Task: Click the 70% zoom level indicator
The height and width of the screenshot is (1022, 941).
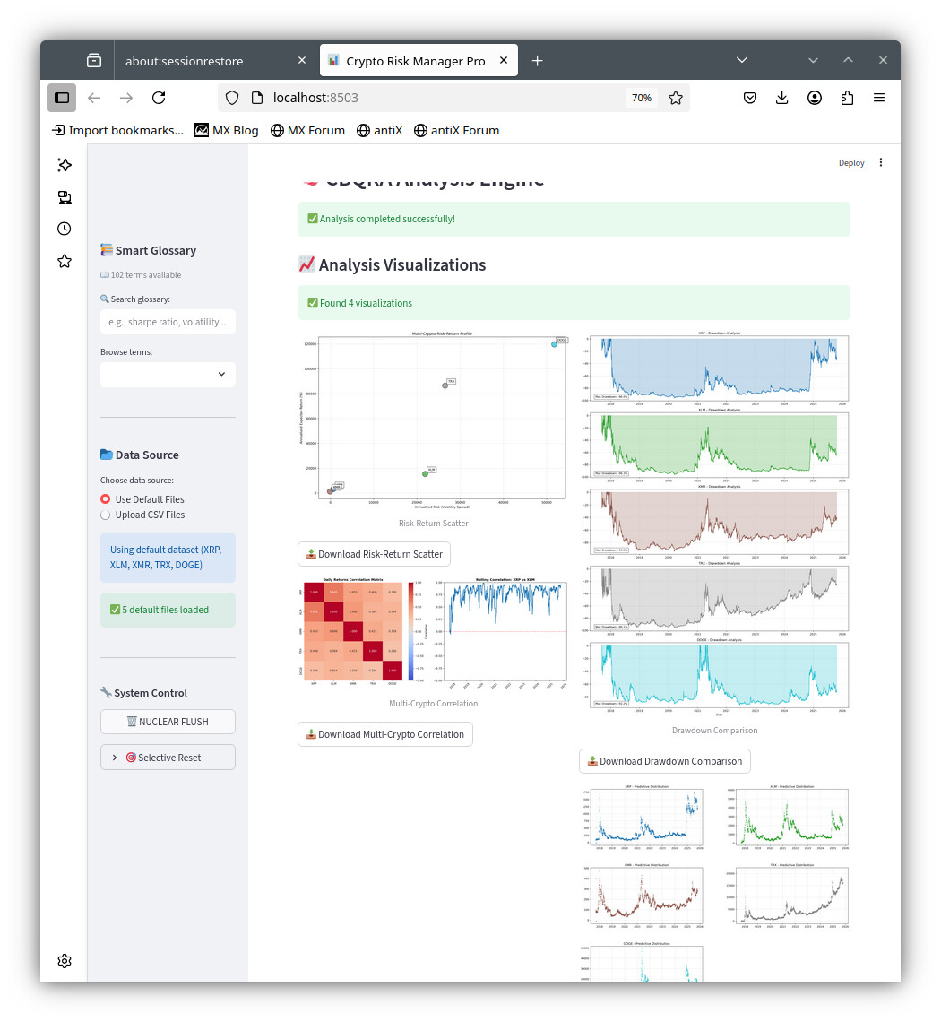Action: pos(642,98)
